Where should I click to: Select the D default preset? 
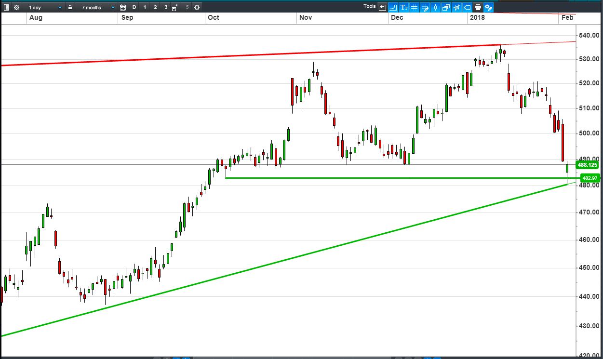[x=134, y=7]
